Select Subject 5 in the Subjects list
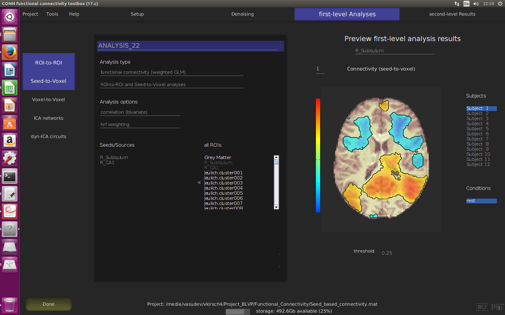The image size is (505, 315). (x=477, y=129)
